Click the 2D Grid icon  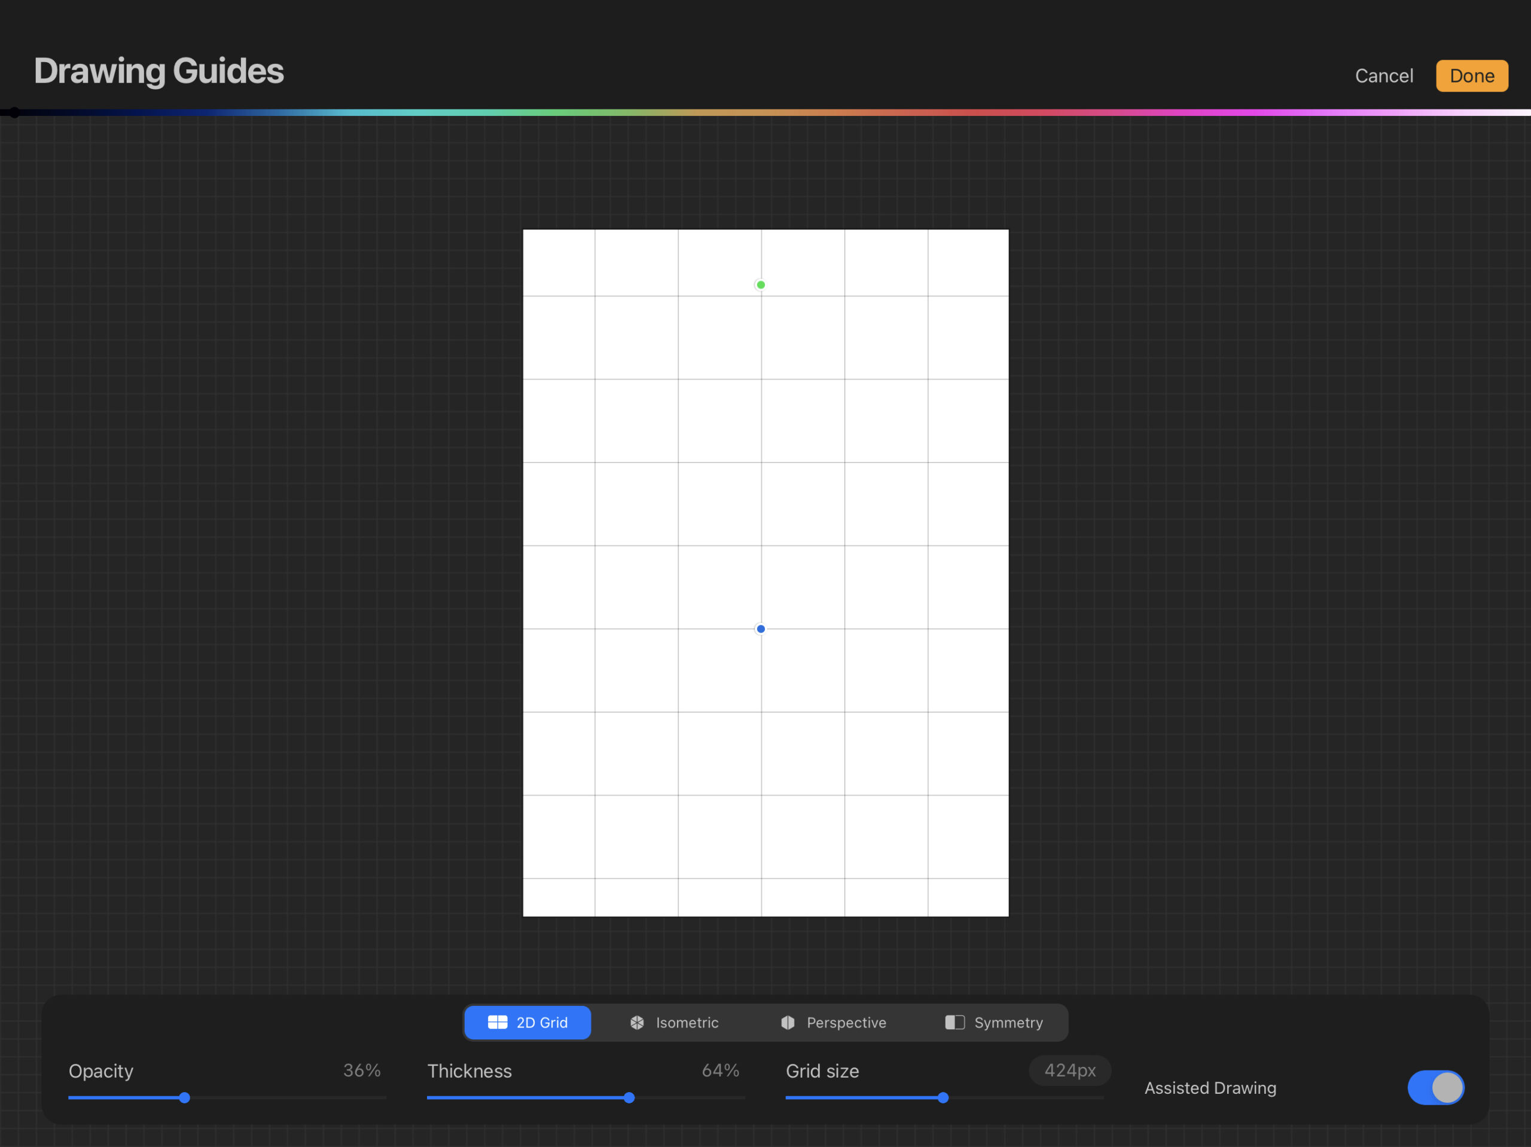coord(497,1023)
